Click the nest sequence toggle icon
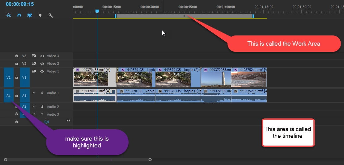The width and height of the screenshot is (344, 165). tap(9, 15)
